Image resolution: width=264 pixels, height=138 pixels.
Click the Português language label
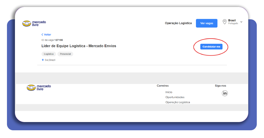tap(233, 23)
